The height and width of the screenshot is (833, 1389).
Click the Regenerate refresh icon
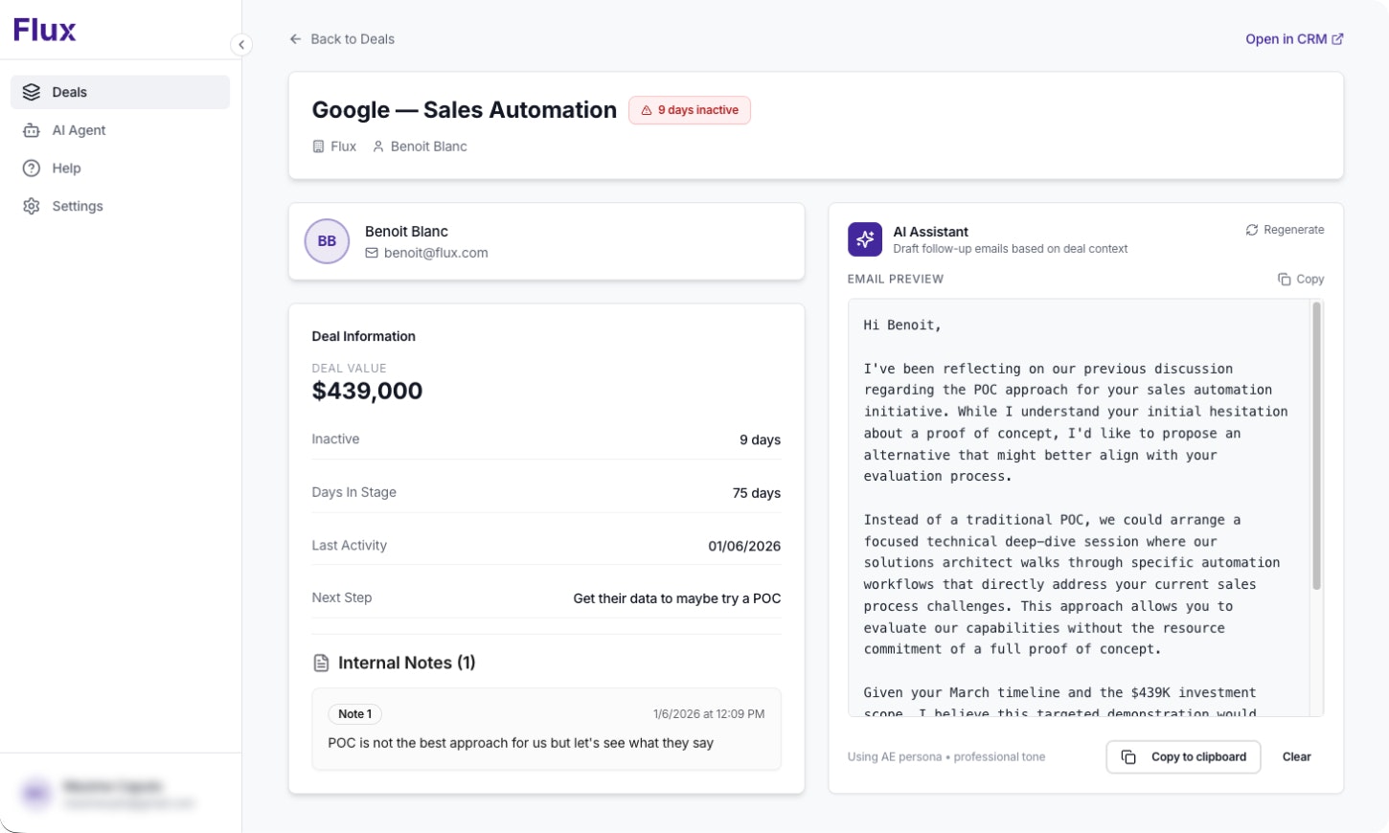coord(1251,230)
